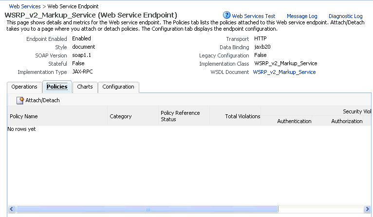
Task: Open the Web Services breadcrumb link
Action: click(x=25, y=6)
